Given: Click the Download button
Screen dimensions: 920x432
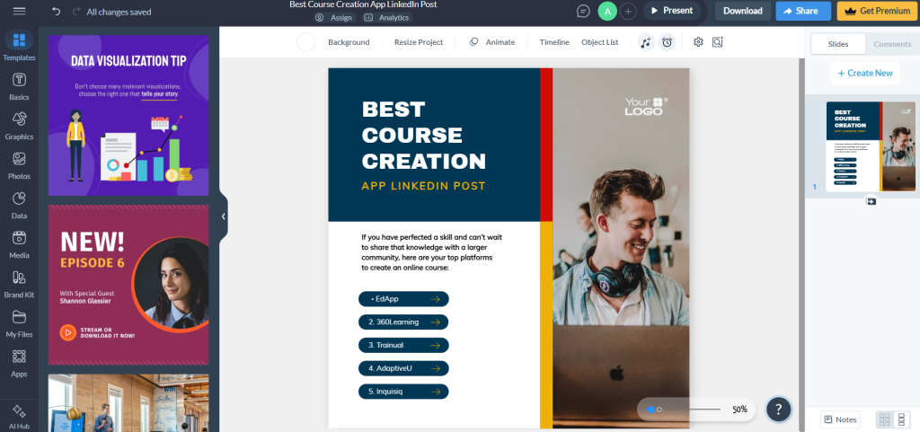Looking at the screenshot, I should 742,11.
